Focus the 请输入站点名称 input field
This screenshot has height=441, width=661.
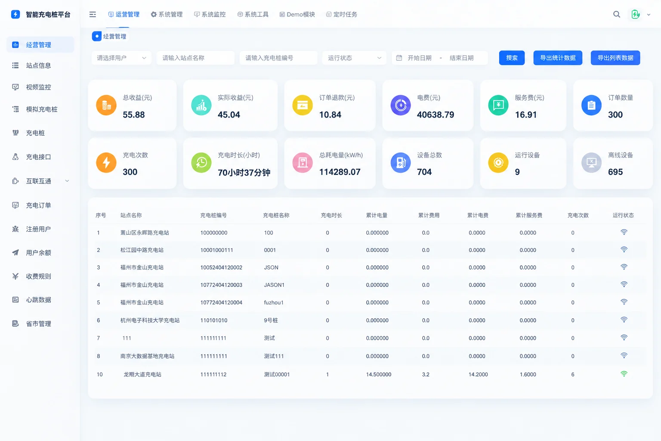coord(196,58)
